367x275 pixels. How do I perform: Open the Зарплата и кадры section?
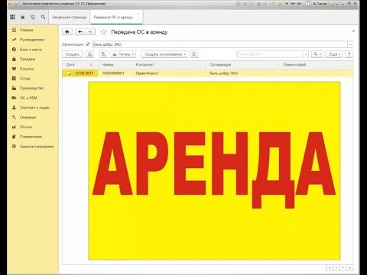tap(34, 108)
